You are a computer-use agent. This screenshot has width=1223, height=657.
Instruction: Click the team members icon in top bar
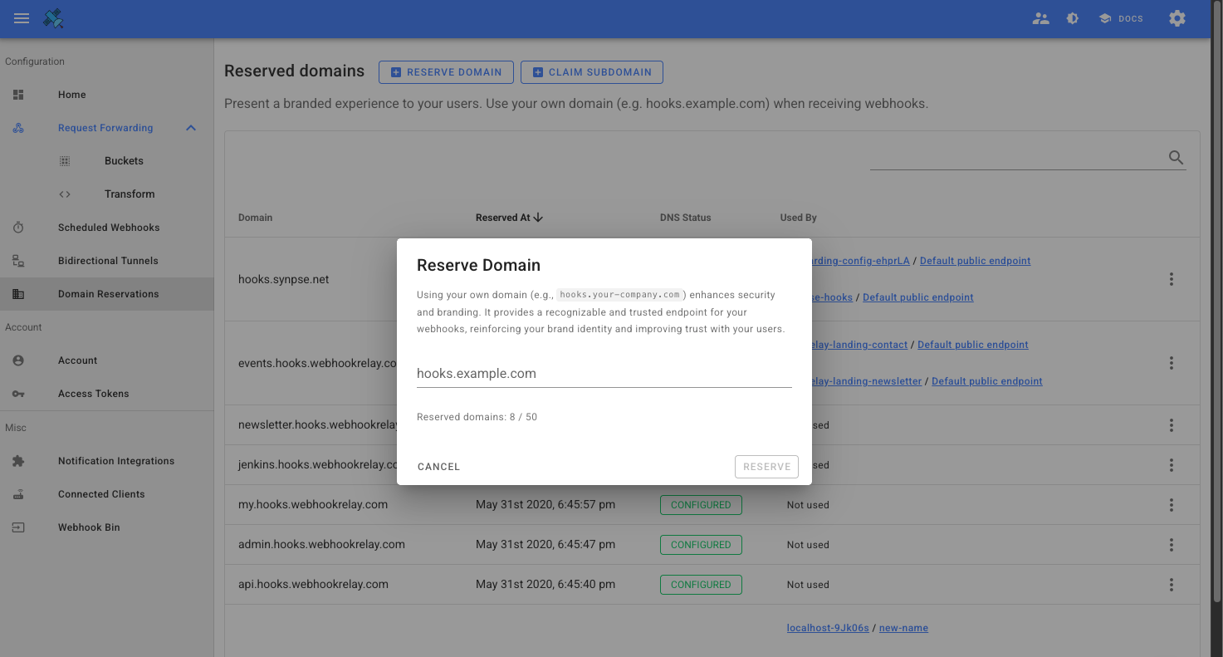1040,17
